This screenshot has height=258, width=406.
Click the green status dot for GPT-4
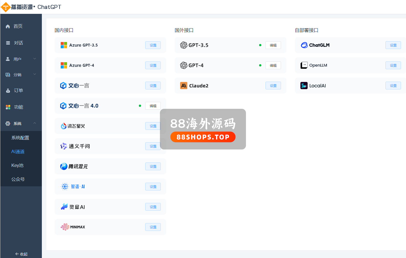pyautogui.click(x=260, y=65)
